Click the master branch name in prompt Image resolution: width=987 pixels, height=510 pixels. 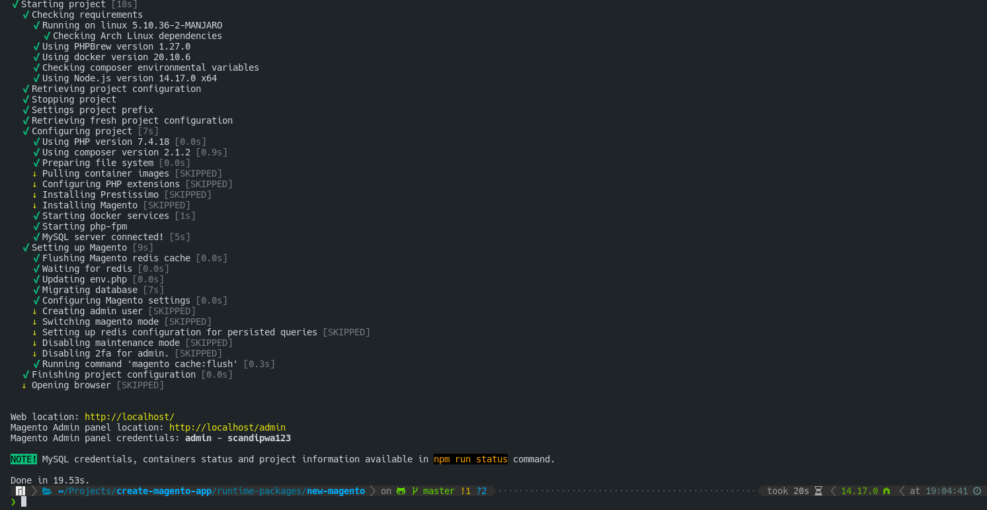[439, 491]
